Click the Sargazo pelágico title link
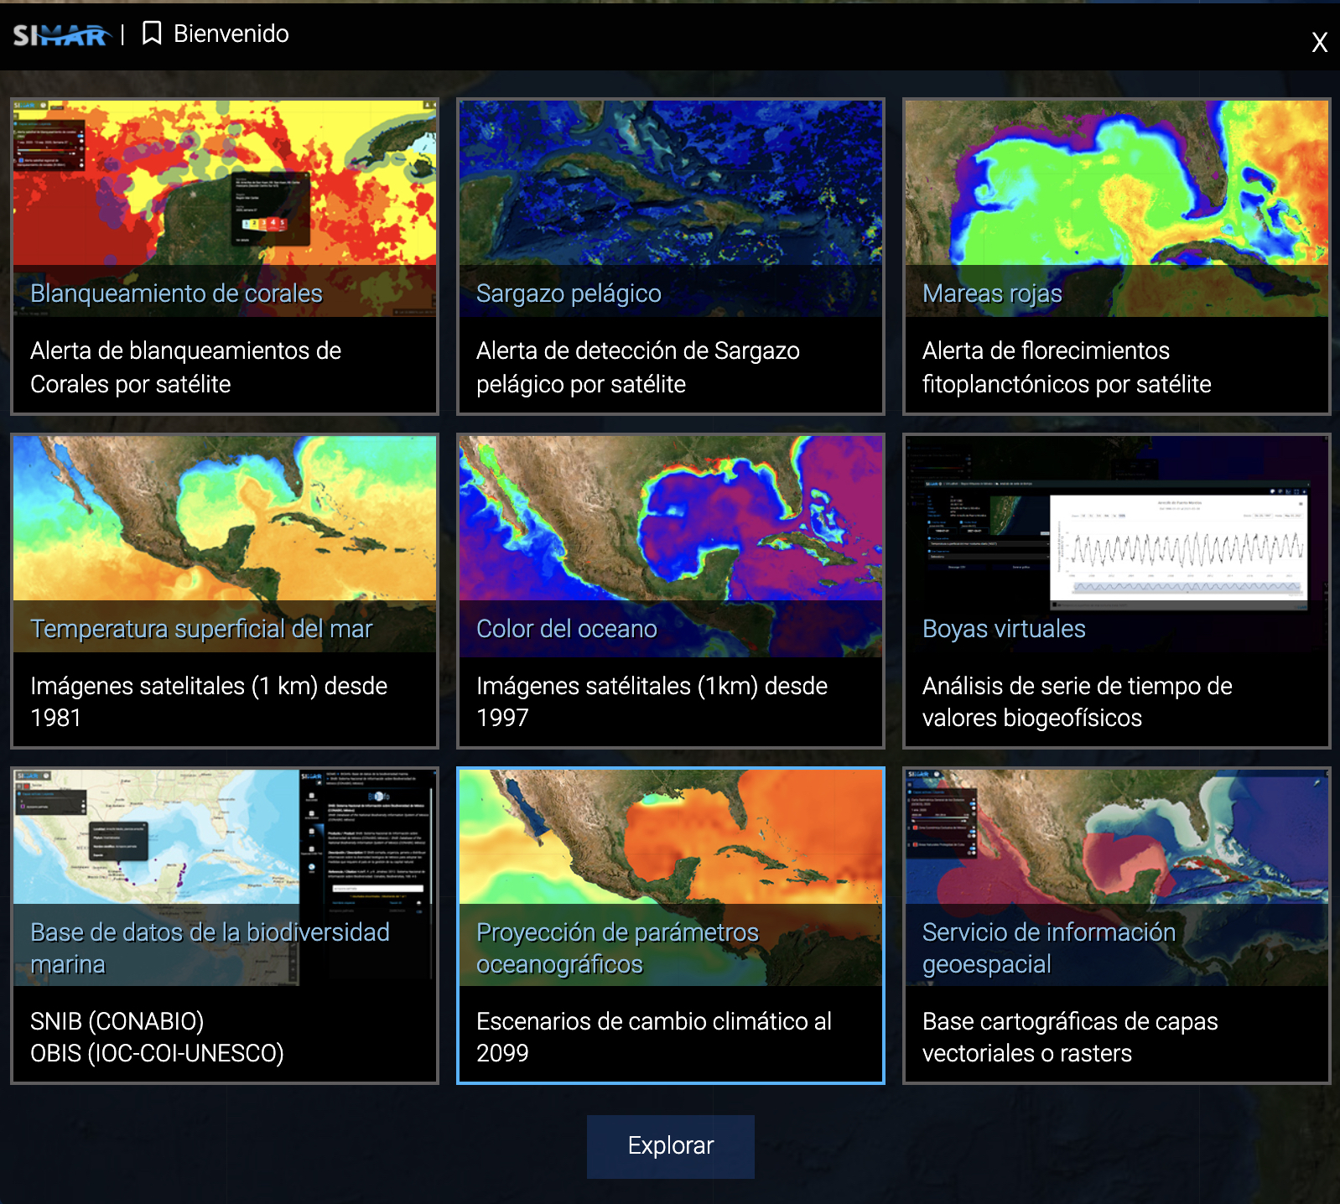 tap(569, 293)
